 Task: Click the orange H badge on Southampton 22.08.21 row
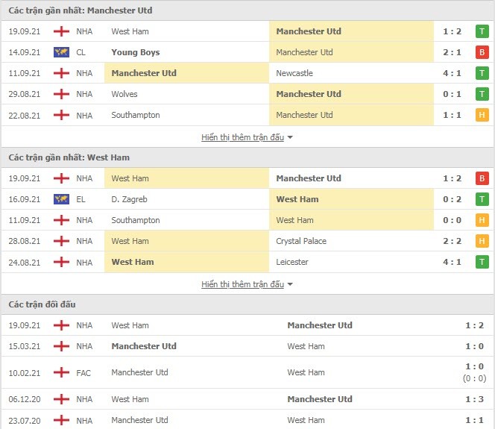tap(482, 115)
